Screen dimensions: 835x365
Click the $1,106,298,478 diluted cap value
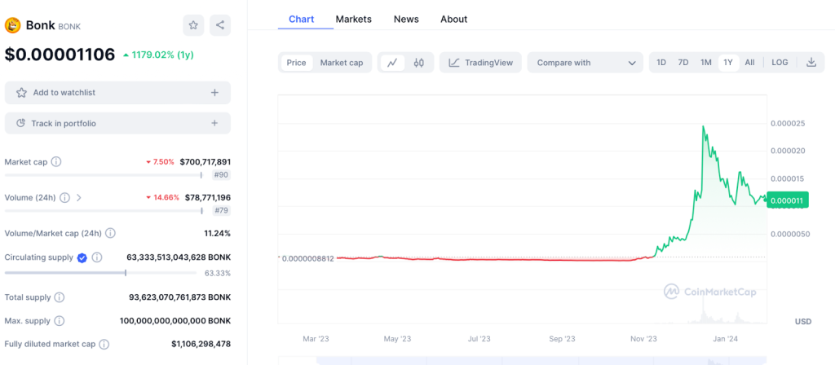click(x=201, y=345)
